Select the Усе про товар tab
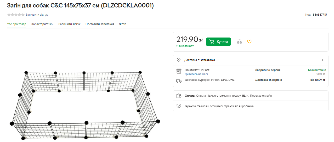 point(16,24)
